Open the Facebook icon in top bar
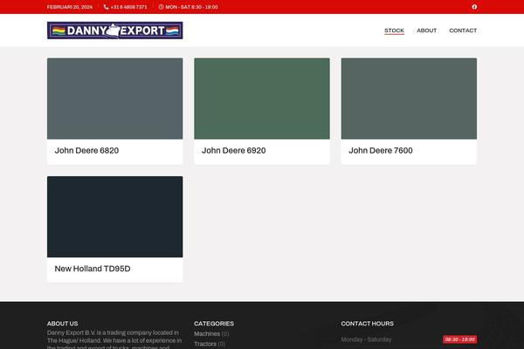The image size is (524, 349). (x=474, y=7)
